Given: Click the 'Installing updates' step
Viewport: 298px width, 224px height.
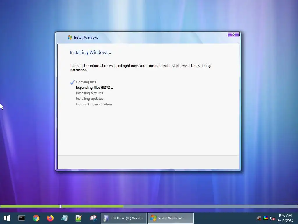Looking at the screenshot, I should point(89,99).
